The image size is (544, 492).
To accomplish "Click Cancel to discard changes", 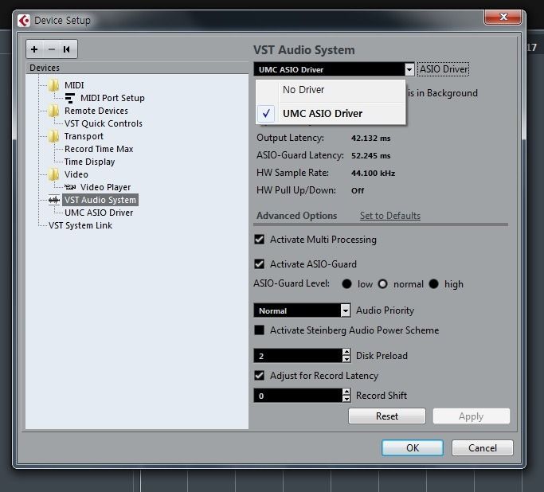I will click(x=482, y=448).
